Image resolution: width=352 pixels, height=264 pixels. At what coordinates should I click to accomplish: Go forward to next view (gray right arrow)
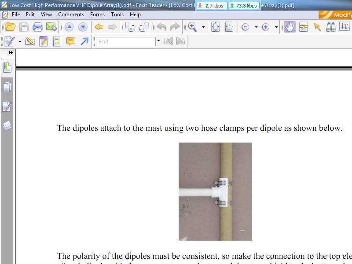pyautogui.click(x=113, y=27)
